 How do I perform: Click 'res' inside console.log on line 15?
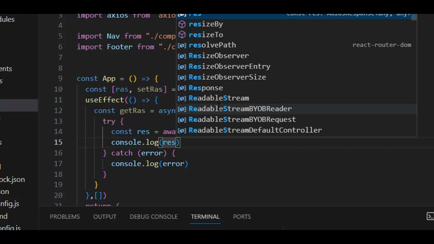(x=169, y=142)
